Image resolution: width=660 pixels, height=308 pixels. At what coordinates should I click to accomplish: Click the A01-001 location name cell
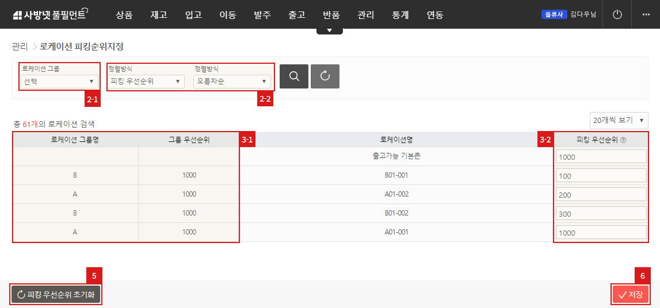(396, 232)
